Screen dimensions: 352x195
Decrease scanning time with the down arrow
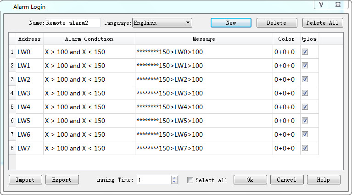click(x=174, y=182)
